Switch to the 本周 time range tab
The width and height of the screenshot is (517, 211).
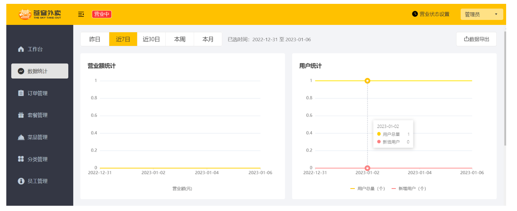(x=180, y=39)
